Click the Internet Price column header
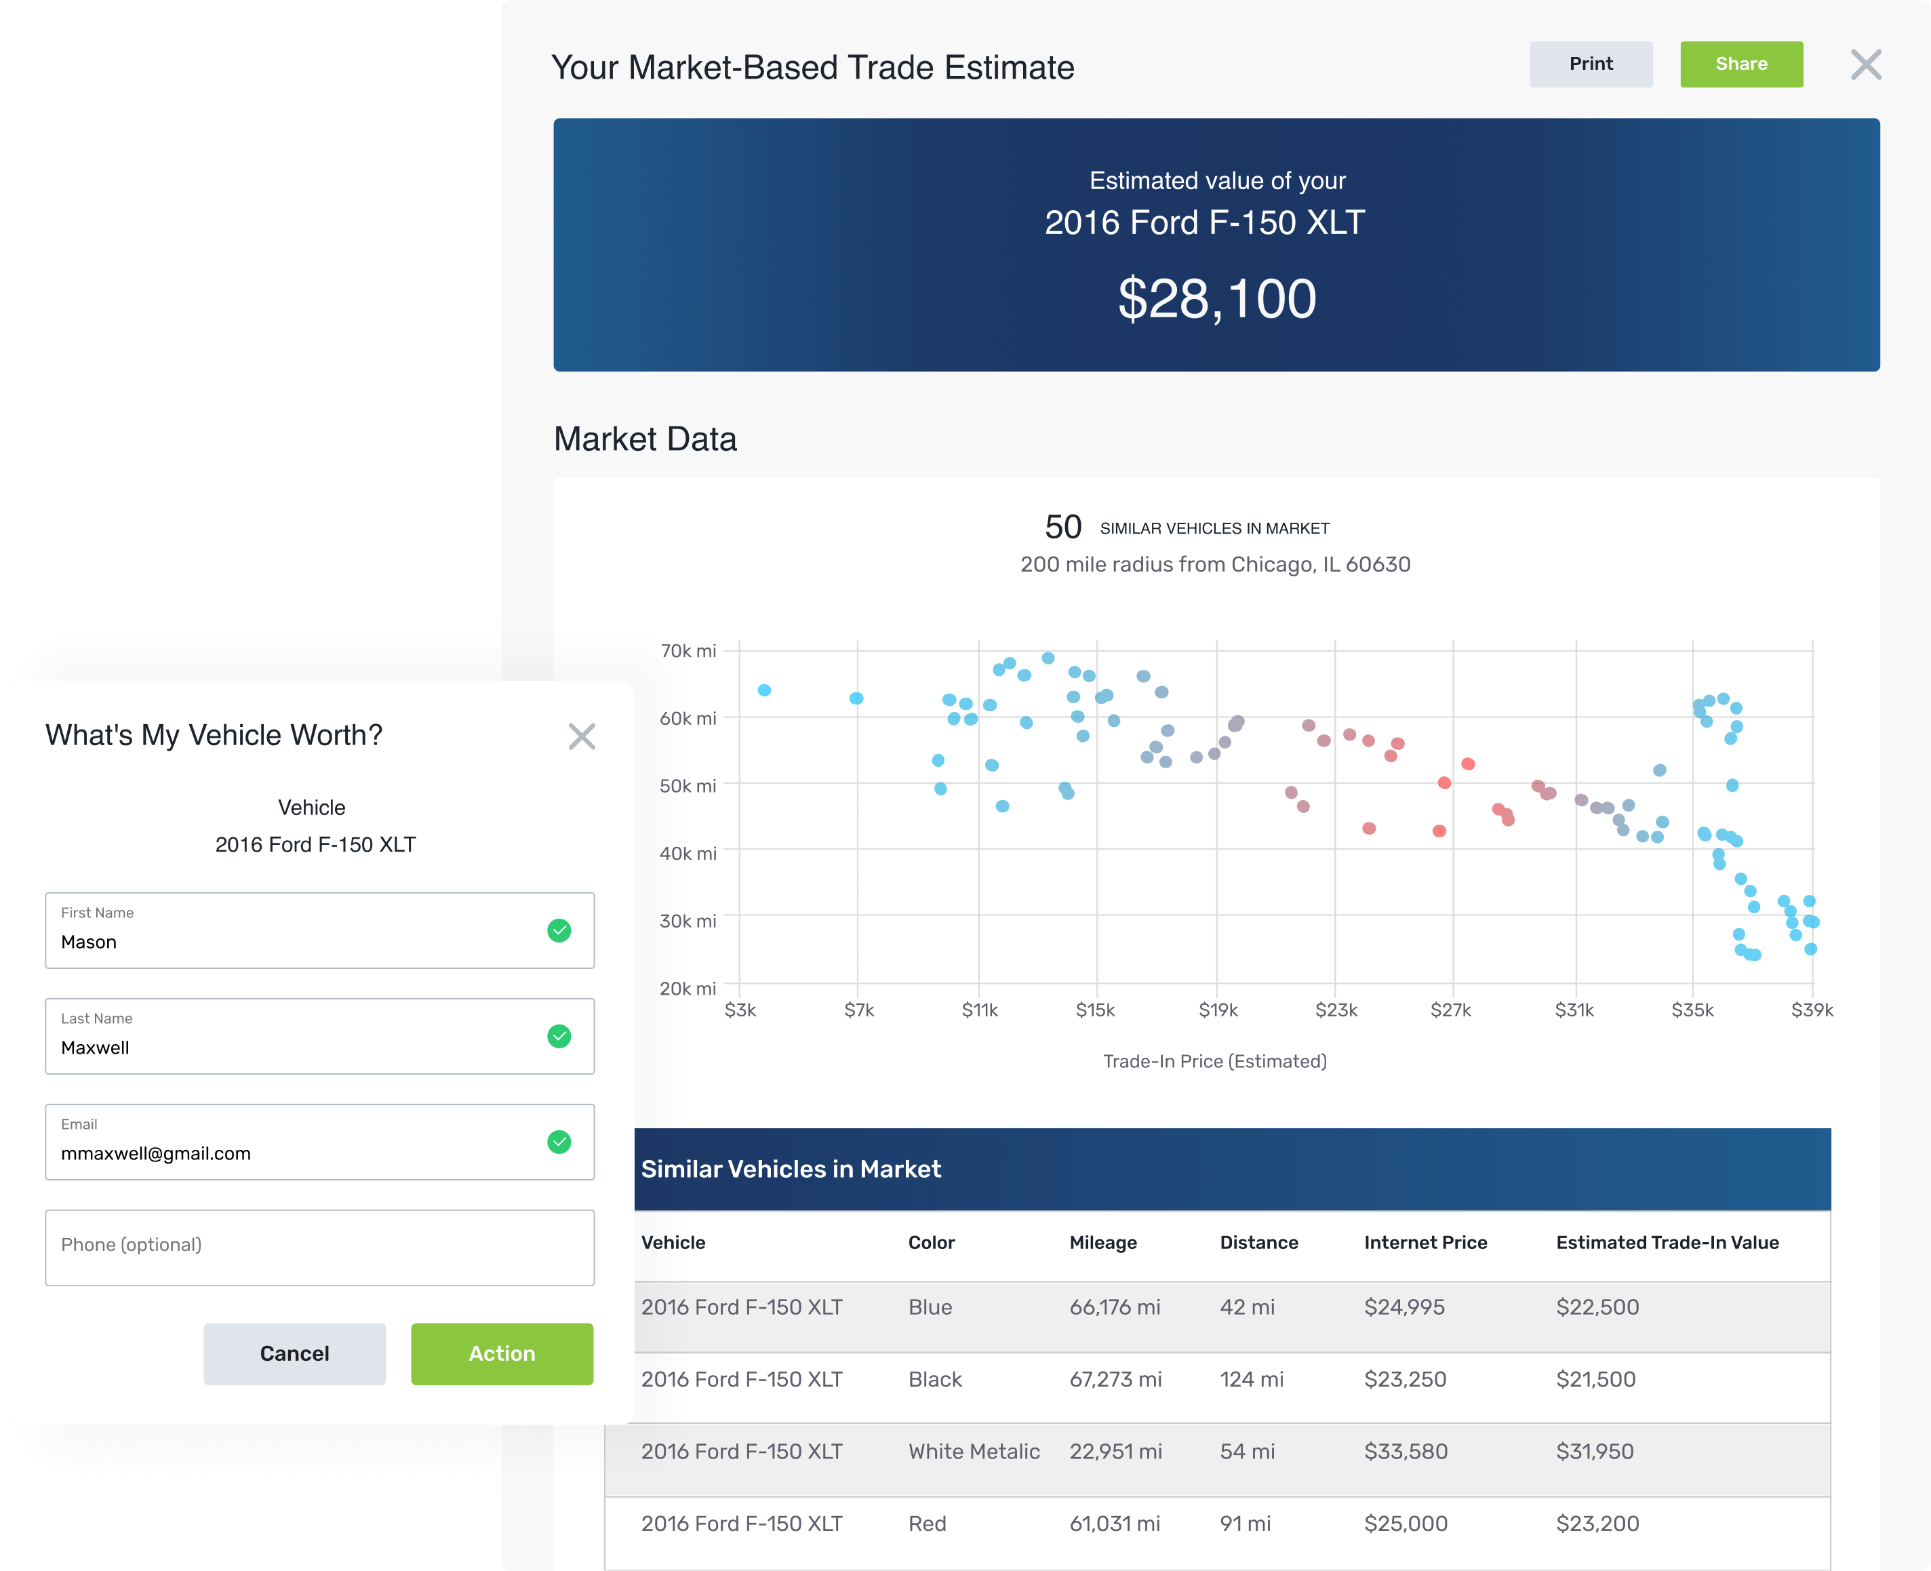The width and height of the screenshot is (1931, 1571). 1425,1243
